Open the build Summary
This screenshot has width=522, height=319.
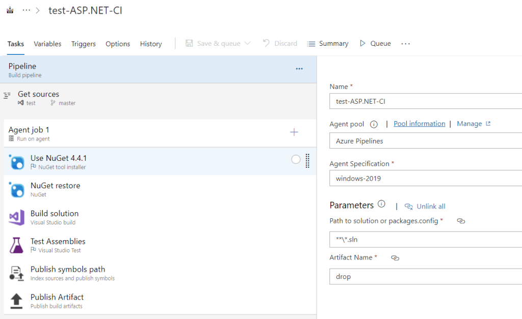[328, 44]
